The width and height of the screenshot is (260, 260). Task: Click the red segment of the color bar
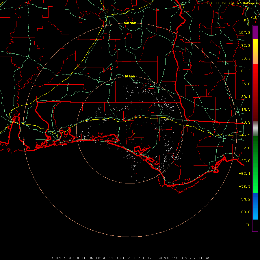(x=255, y=92)
